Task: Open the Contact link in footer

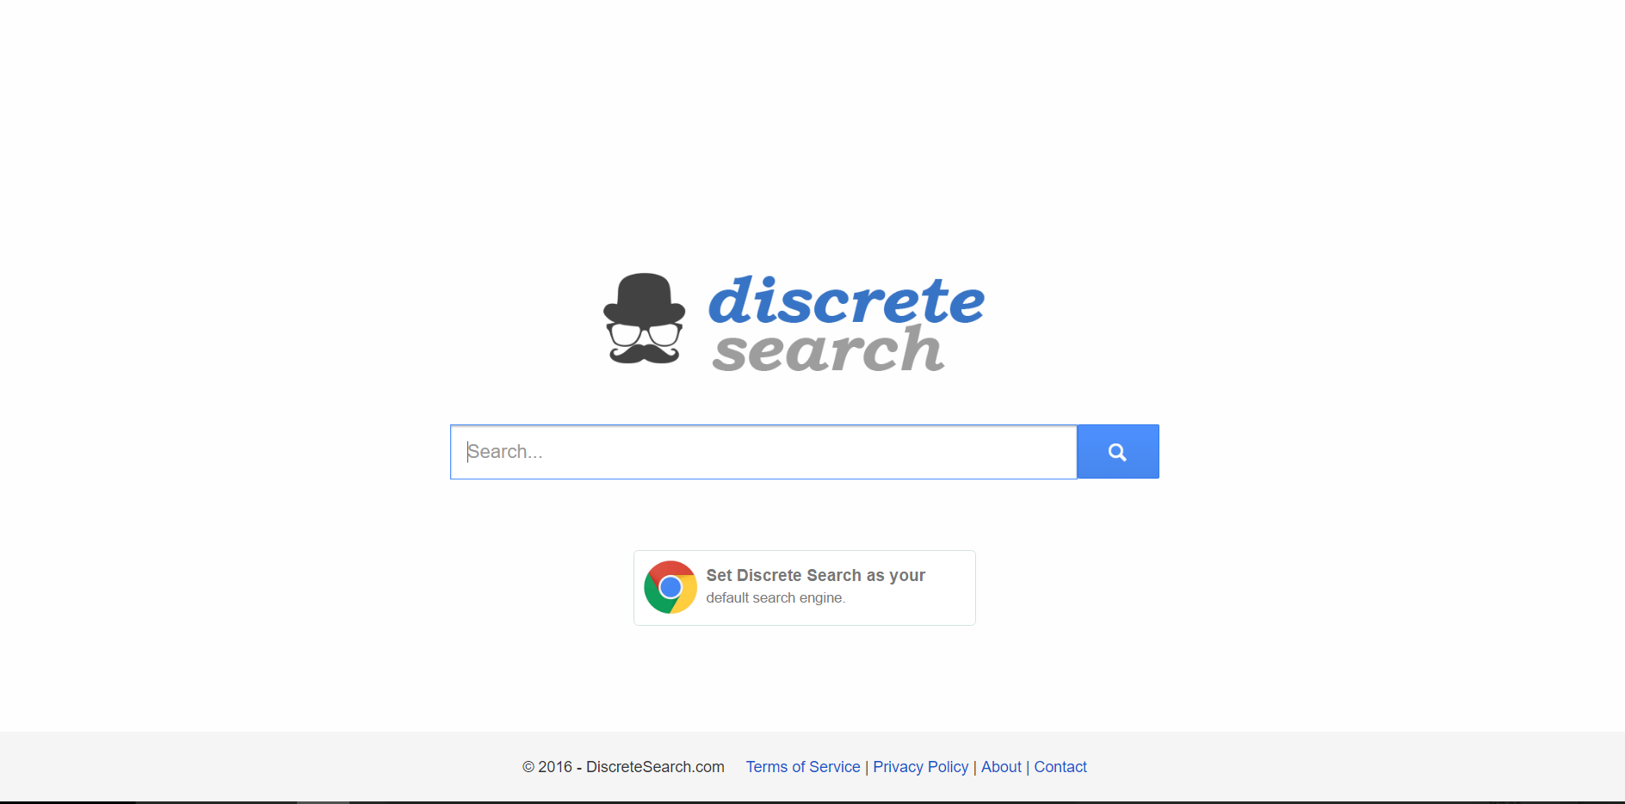Action: (x=1060, y=767)
